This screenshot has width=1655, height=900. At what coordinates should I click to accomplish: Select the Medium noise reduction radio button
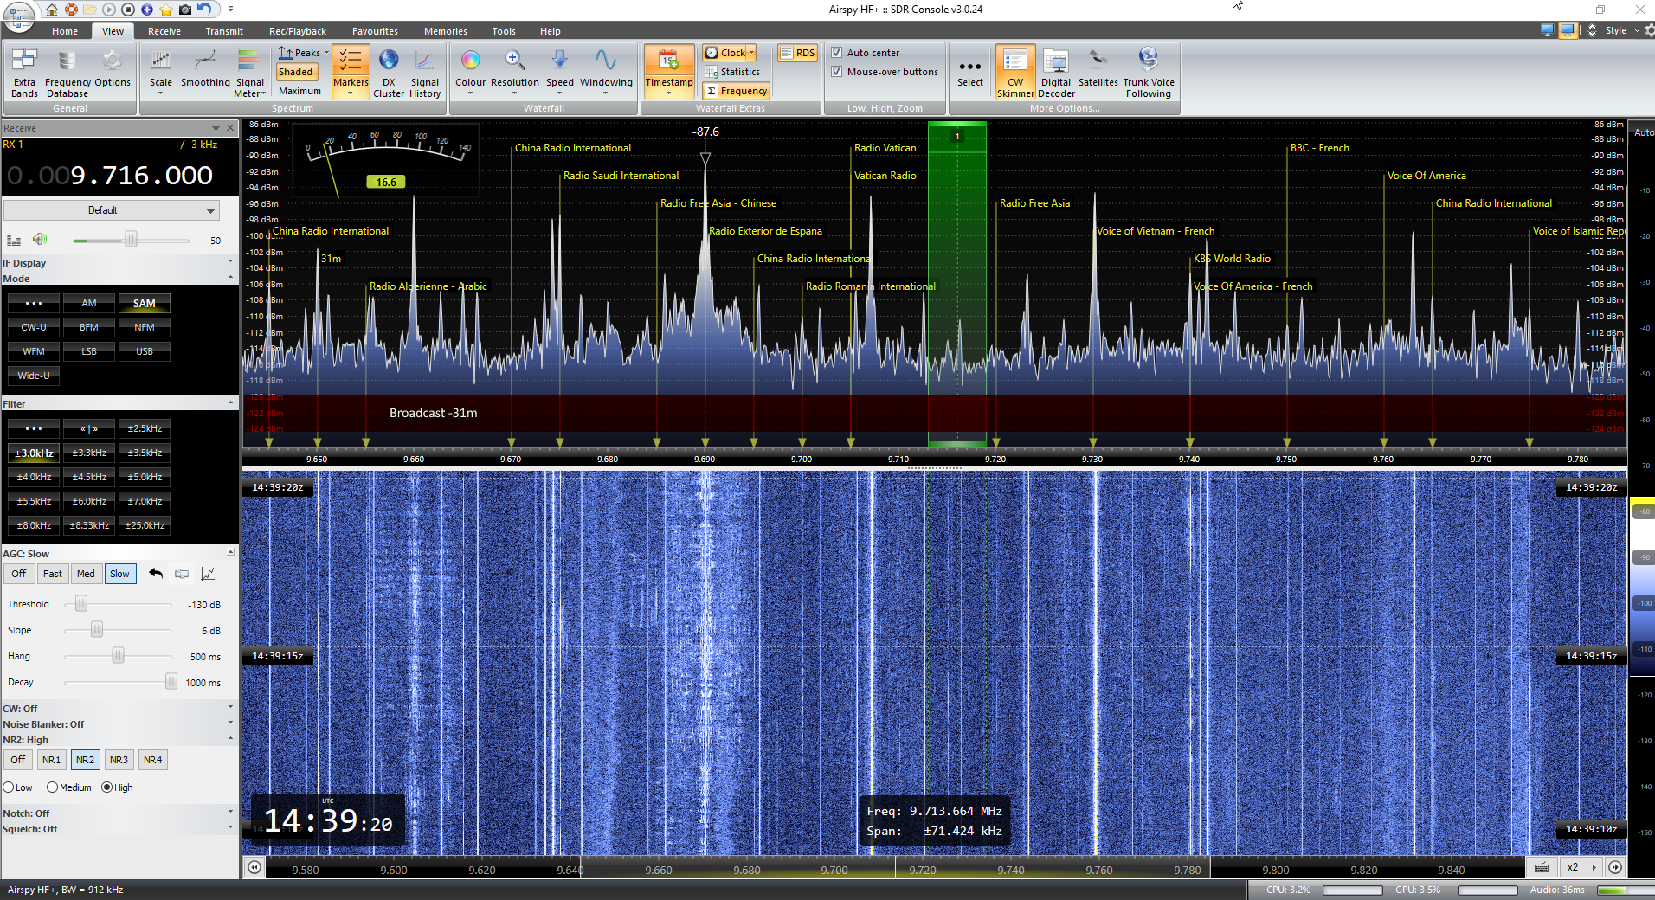click(53, 787)
